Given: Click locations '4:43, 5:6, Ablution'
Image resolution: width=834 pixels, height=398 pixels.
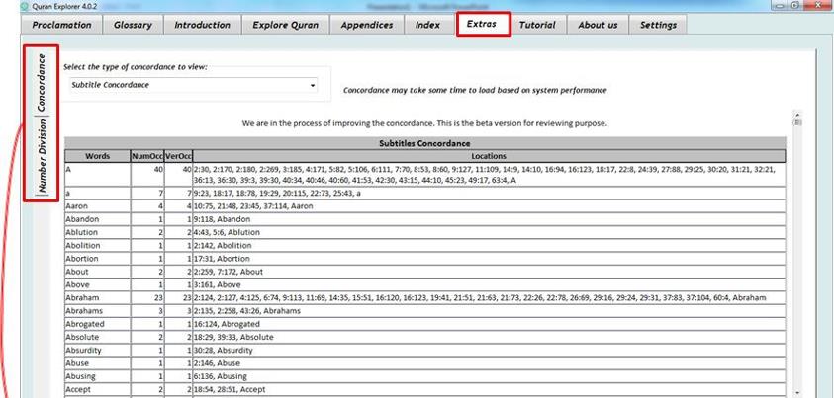Looking at the screenshot, I should point(228,232).
